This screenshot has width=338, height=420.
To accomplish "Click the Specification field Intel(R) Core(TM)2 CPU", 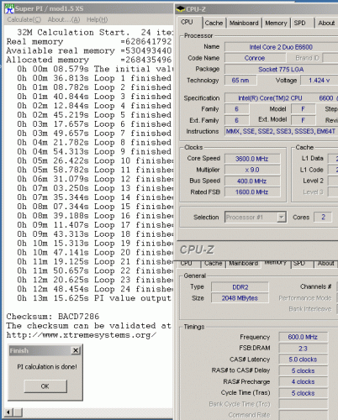I will [281, 98].
